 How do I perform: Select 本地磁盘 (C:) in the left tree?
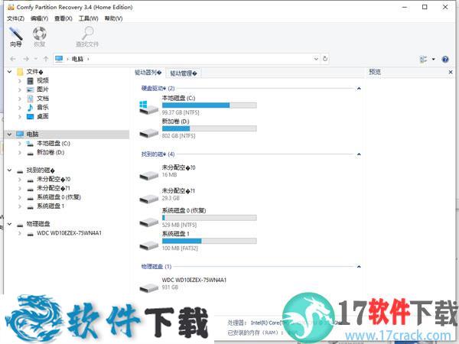click(x=54, y=144)
